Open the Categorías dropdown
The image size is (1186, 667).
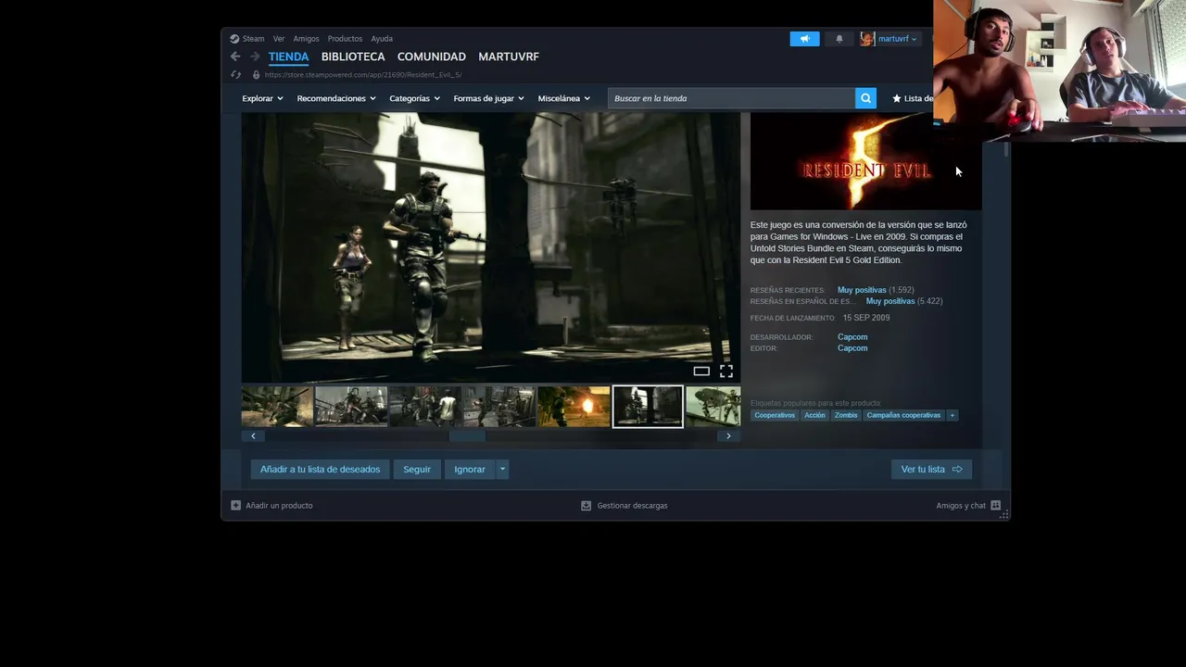tap(414, 98)
